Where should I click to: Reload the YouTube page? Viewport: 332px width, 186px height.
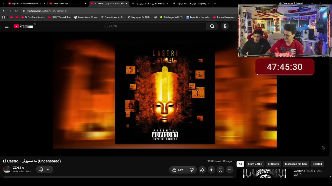(16, 11)
